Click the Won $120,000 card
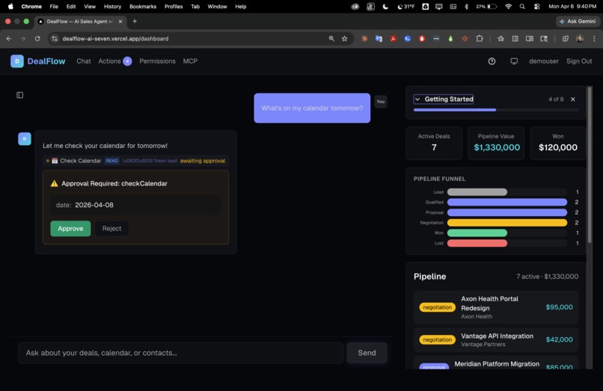Screen dimensions: 603x391 pos(557,143)
